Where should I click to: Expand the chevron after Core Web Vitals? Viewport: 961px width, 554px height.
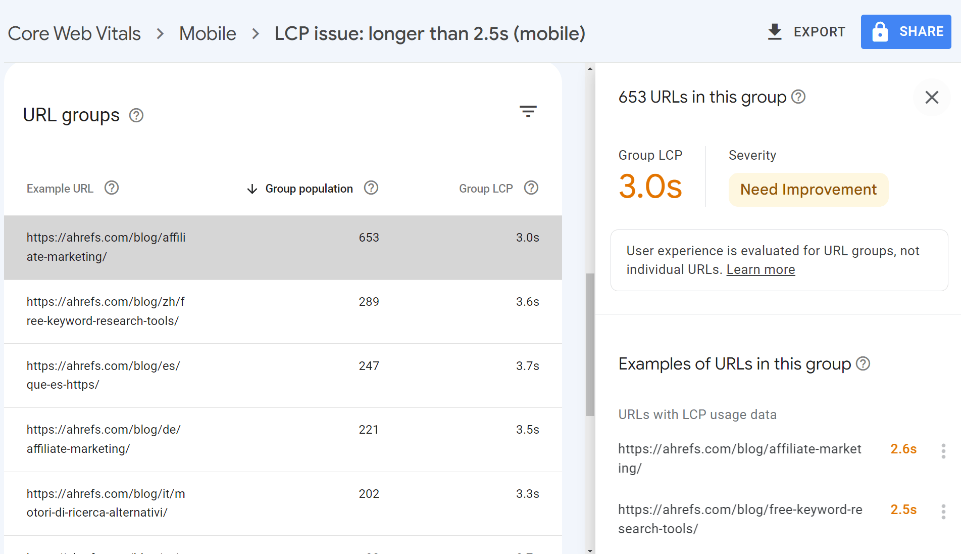160,33
